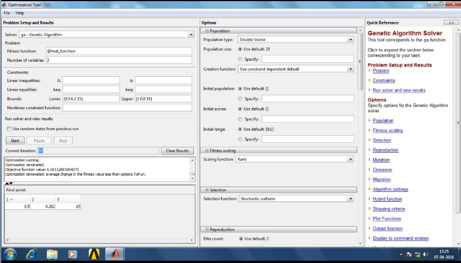
Task: Open Internet Explorer from the taskbar
Action: (31, 254)
